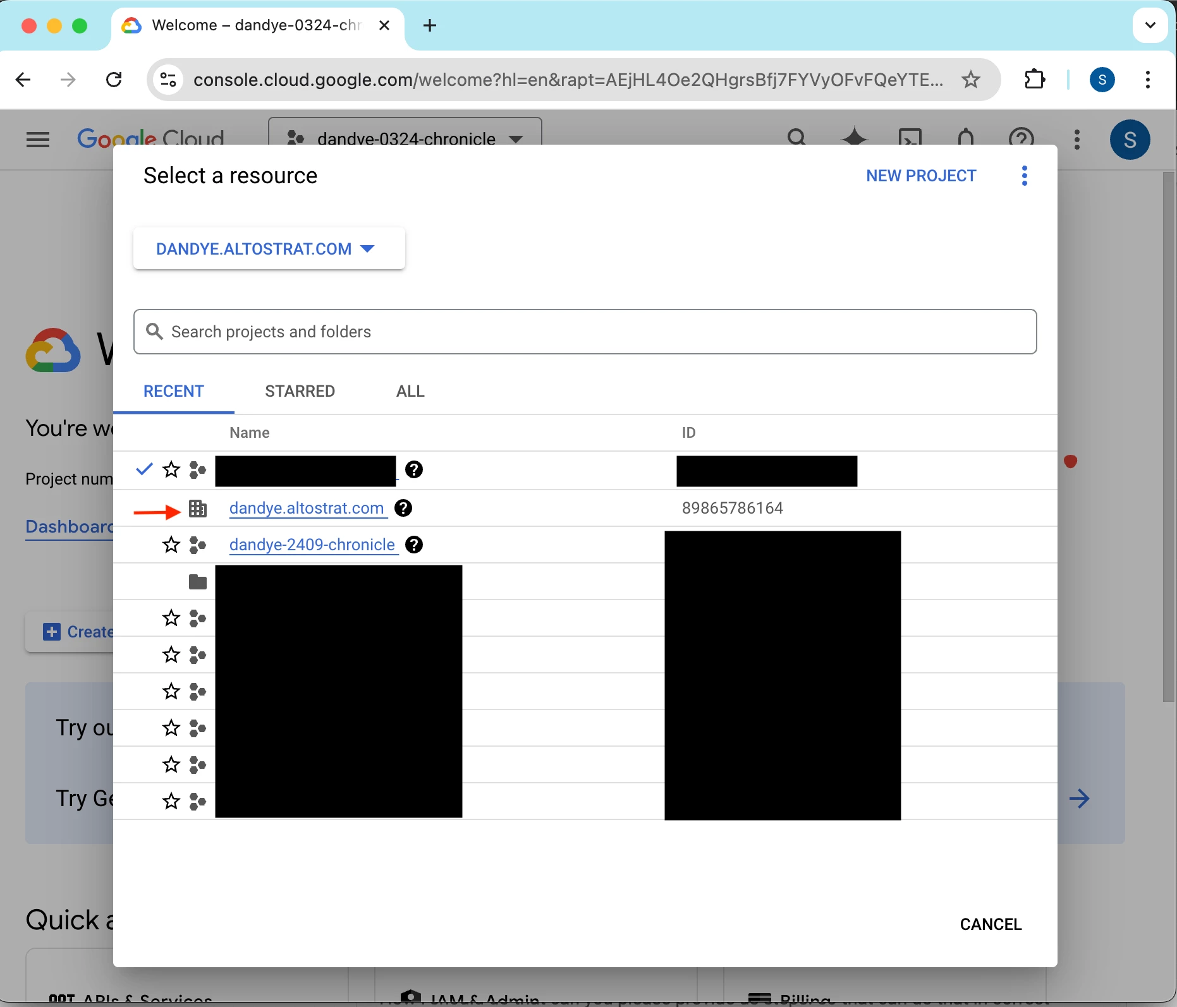This screenshot has width=1177, height=1007.
Task: Reload the page
Action: pos(114,80)
